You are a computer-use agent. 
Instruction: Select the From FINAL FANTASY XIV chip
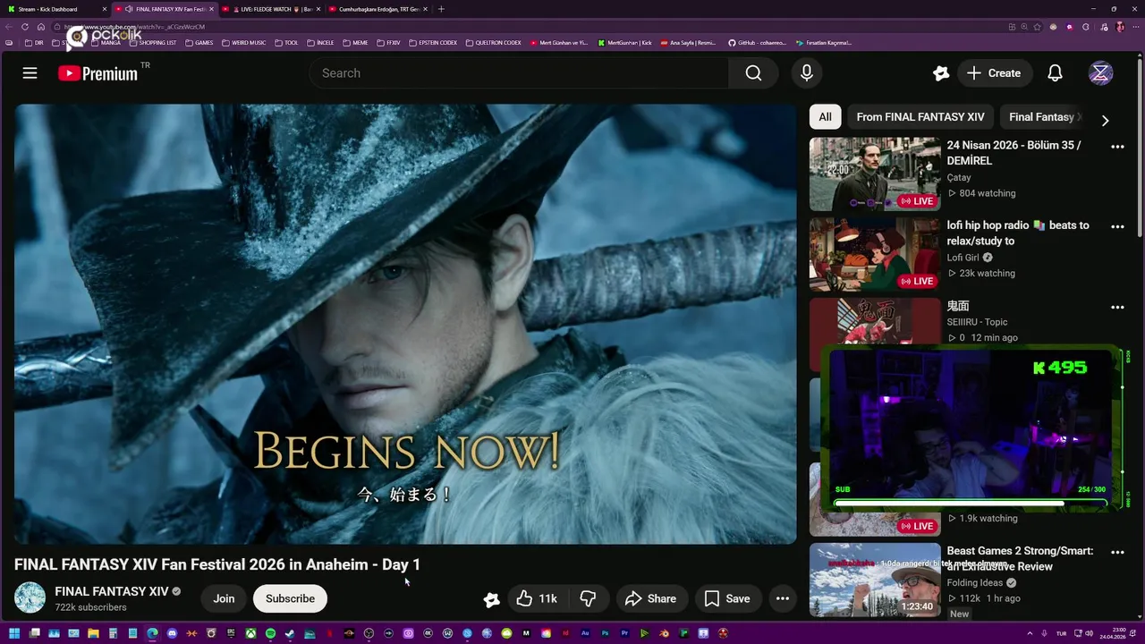920,117
